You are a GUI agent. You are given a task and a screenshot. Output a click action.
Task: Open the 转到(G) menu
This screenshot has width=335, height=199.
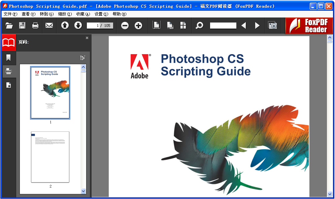tap(46, 14)
